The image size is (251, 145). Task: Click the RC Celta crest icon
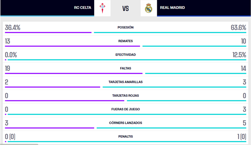[103, 8]
